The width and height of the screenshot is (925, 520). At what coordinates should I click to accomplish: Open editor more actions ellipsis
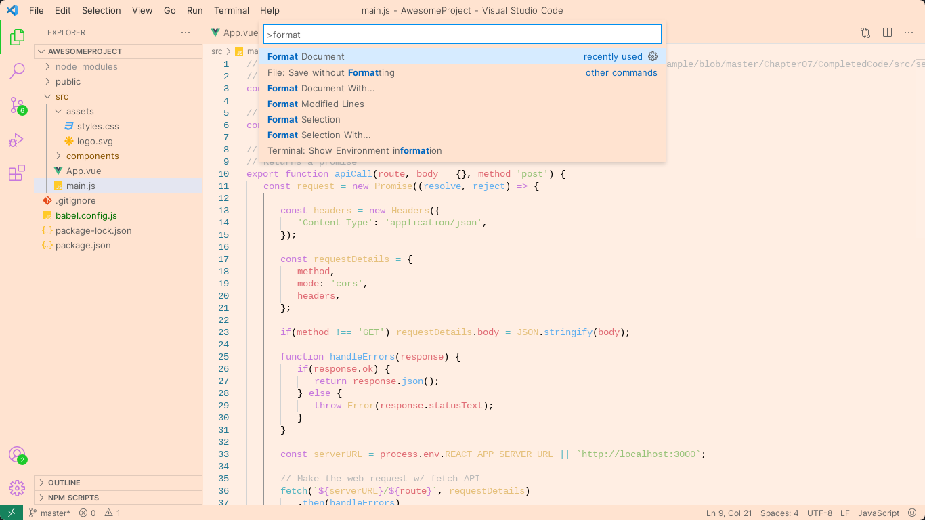tap(909, 32)
